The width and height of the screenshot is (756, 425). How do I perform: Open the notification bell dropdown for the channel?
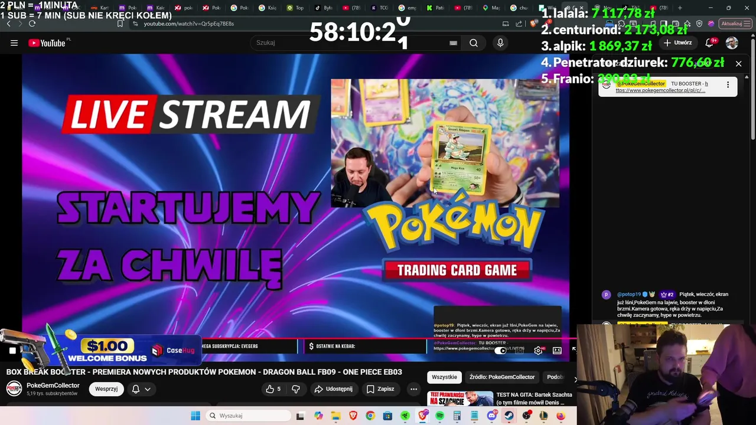pyautogui.click(x=141, y=389)
